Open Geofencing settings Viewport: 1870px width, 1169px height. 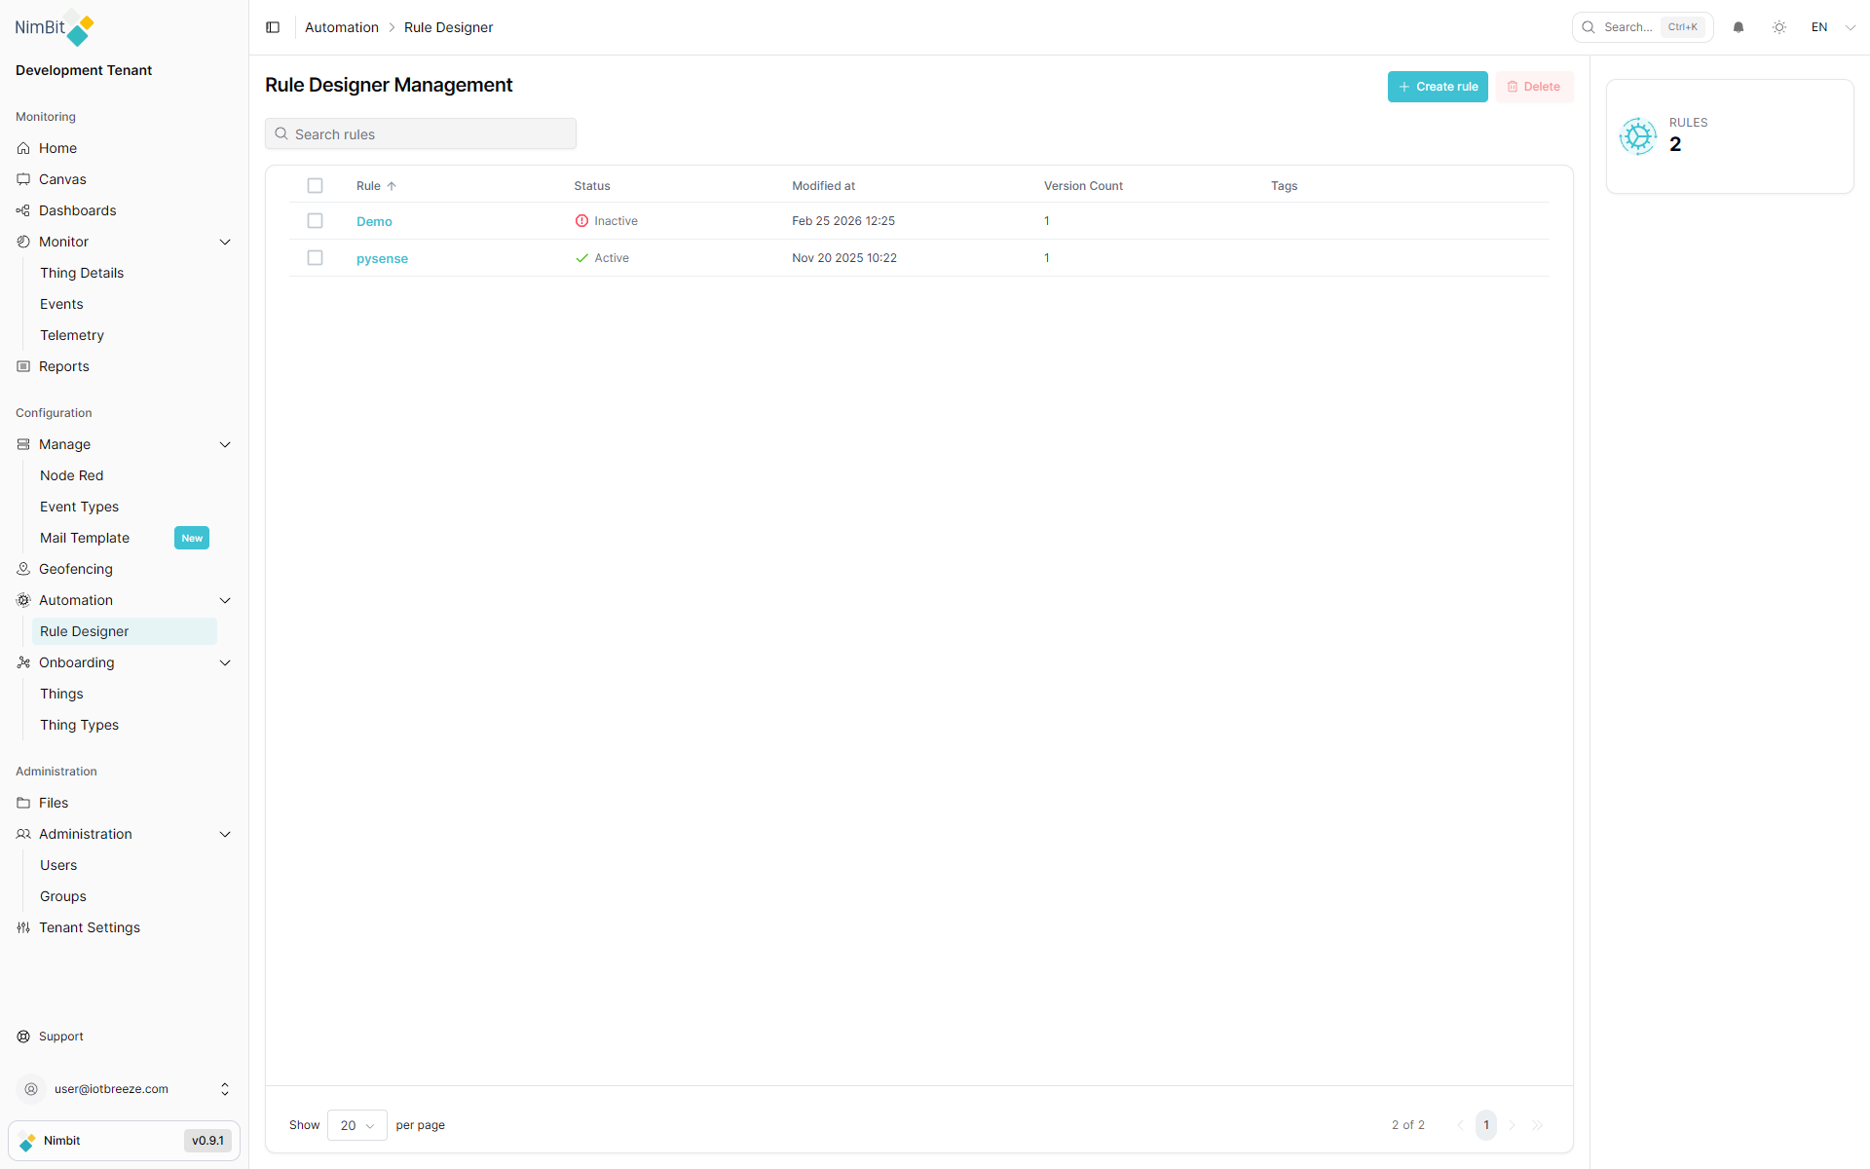[x=75, y=569]
